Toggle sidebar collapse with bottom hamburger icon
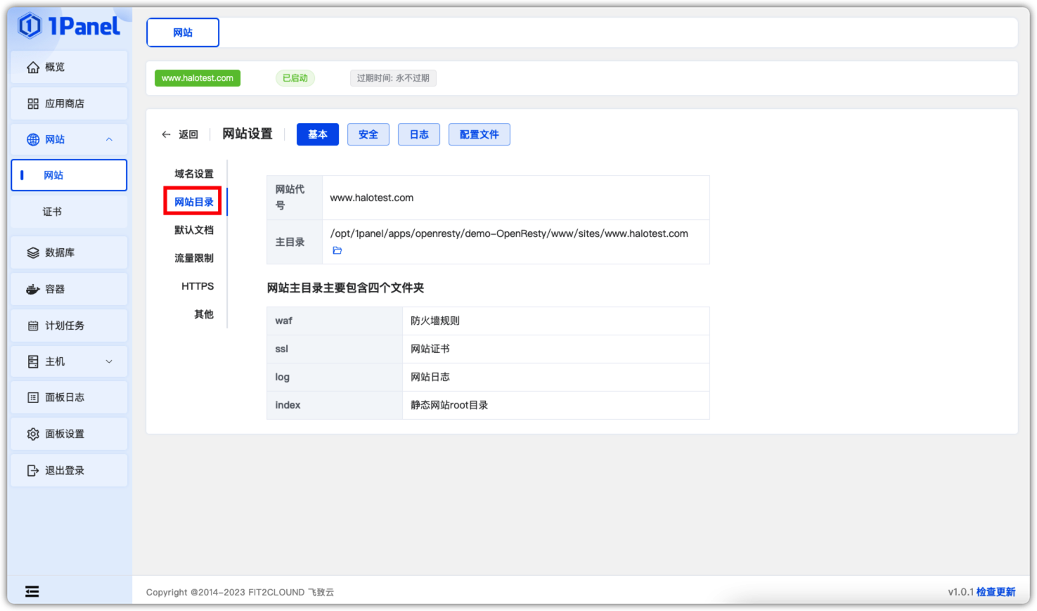 click(32, 591)
